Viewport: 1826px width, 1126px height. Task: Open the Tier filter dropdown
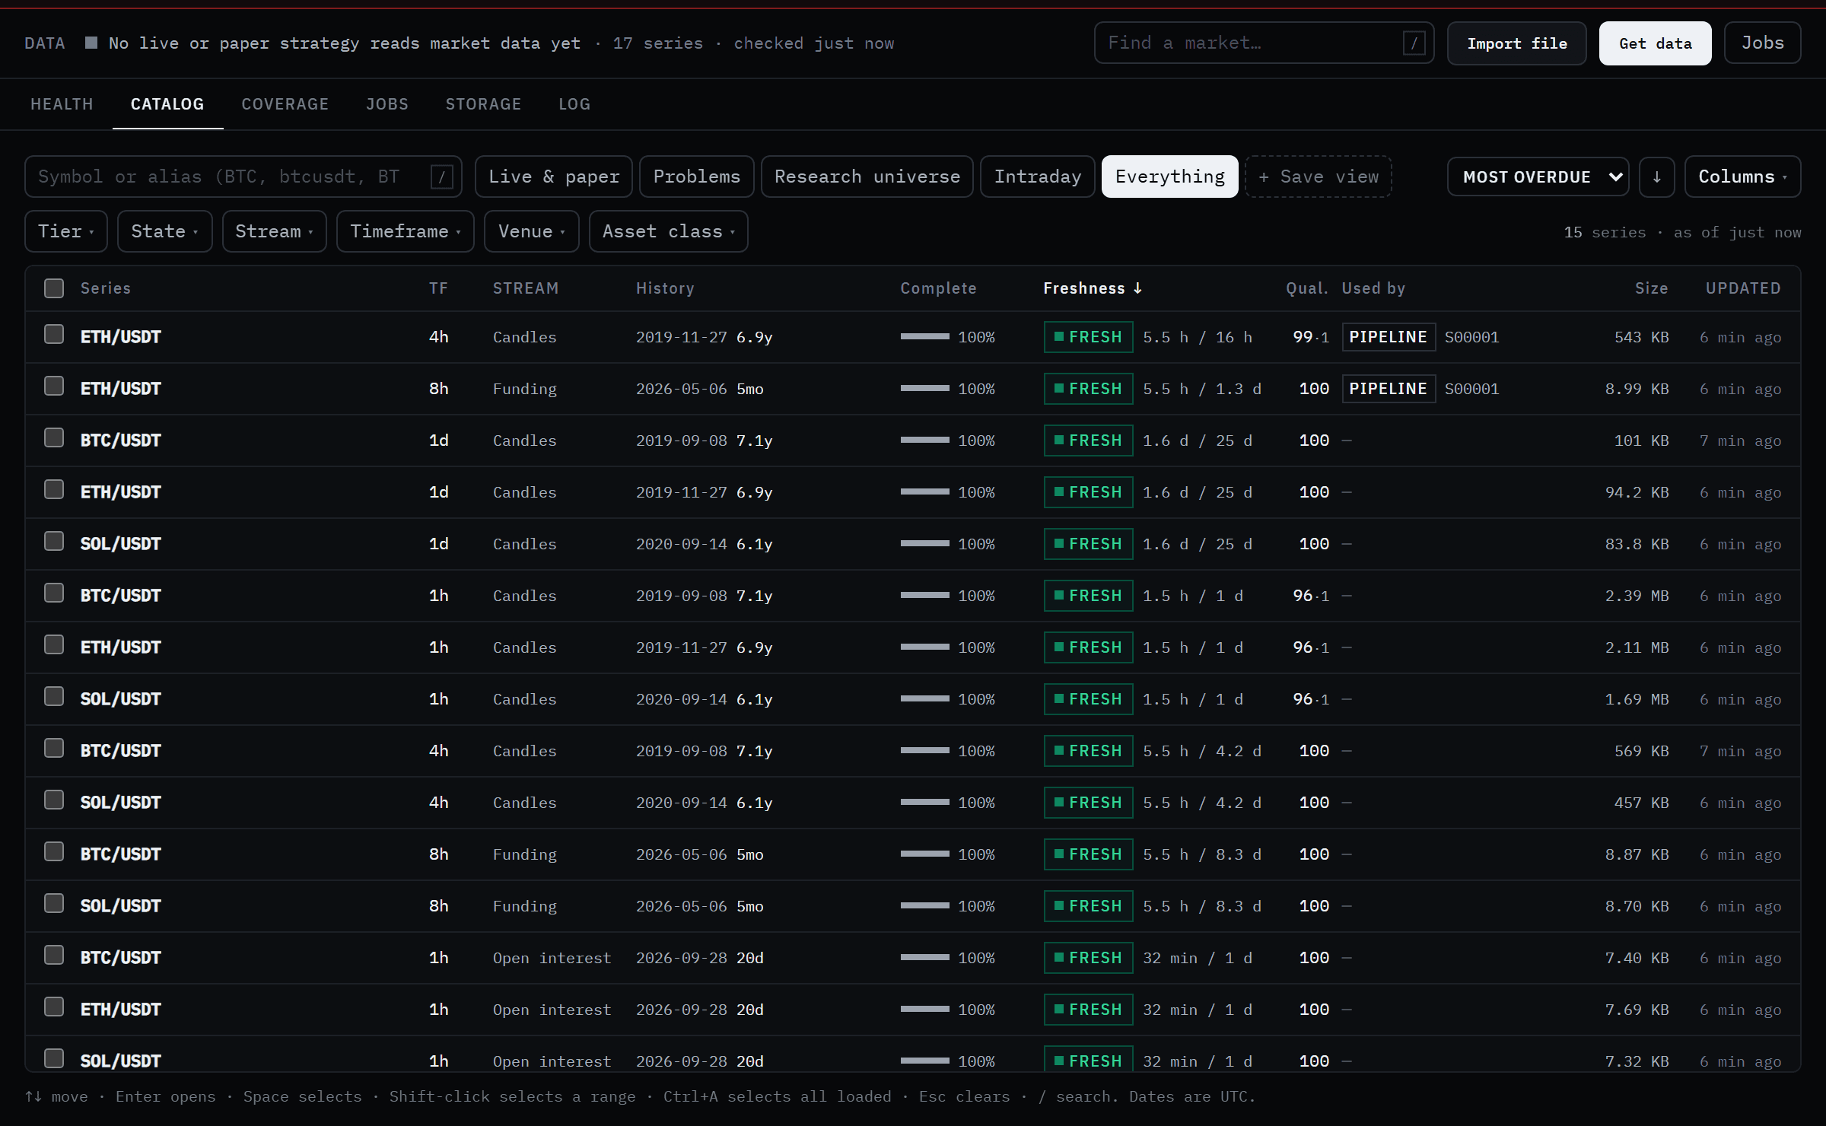66,231
